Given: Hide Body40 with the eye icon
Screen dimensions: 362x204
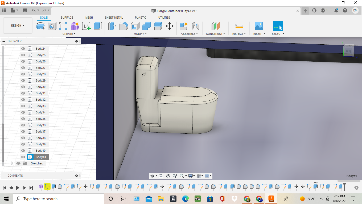Looking at the screenshot, I should (x=23, y=151).
